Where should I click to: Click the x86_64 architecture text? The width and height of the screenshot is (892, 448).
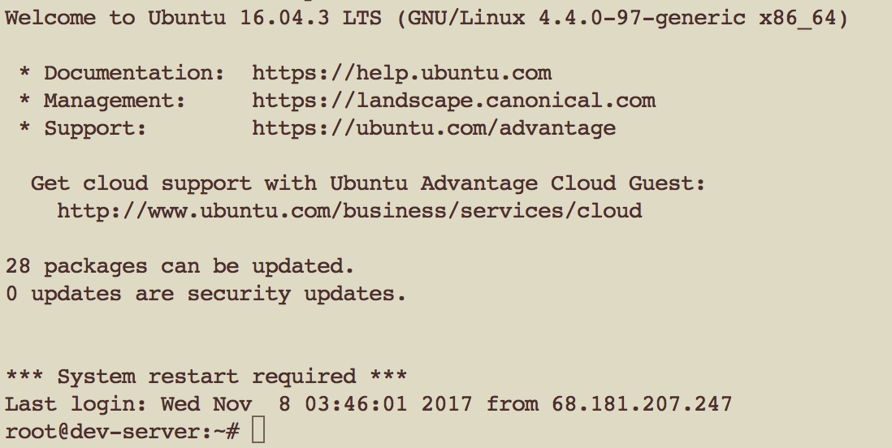tap(798, 18)
